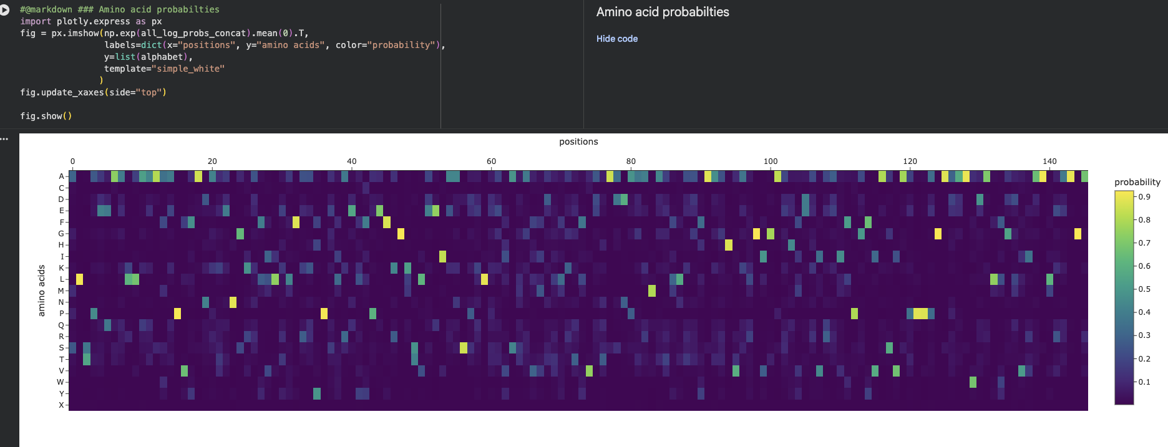
Task: Run the Amino acid probabilities cell
Action: tap(4, 10)
